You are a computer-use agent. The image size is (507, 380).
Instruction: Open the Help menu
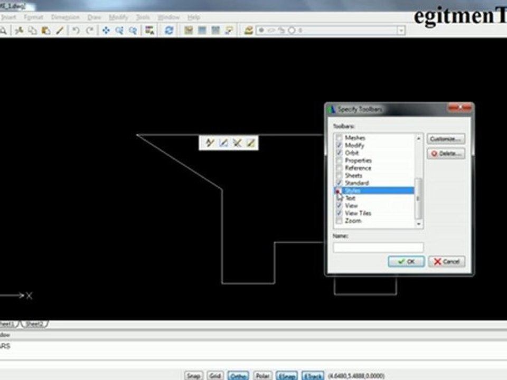(194, 17)
